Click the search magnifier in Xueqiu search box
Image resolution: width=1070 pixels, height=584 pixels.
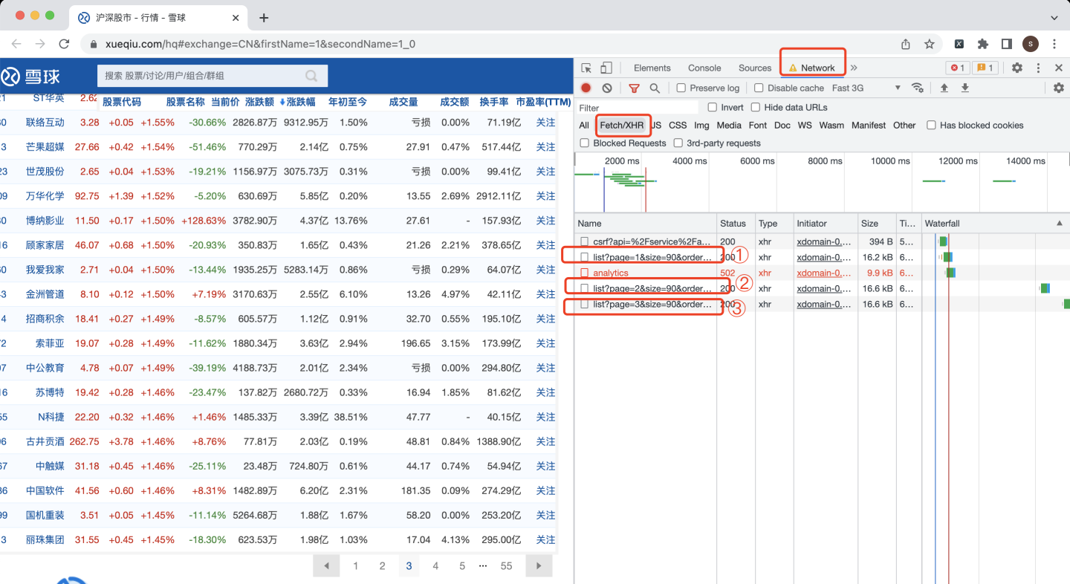tap(312, 75)
